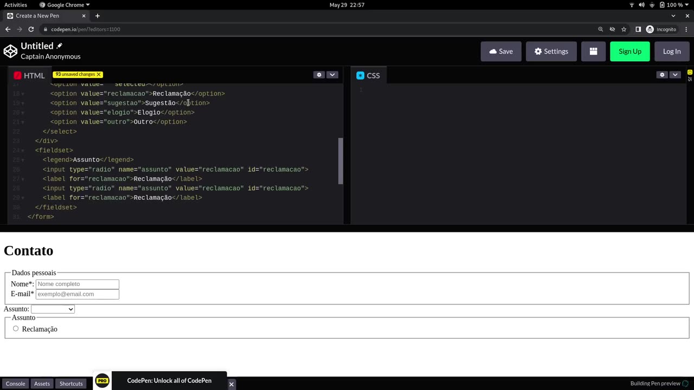The image size is (694, 390).
Task: Open Chrome three-dot menu
Action: click(687, 29)
